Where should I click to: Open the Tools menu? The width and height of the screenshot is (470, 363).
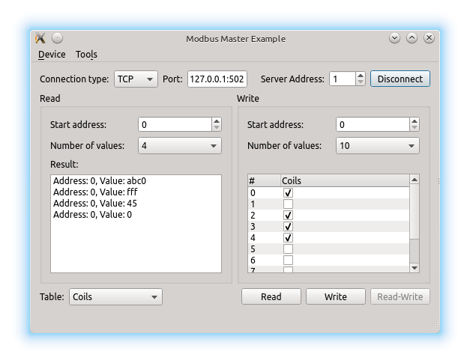coord(86,55)
